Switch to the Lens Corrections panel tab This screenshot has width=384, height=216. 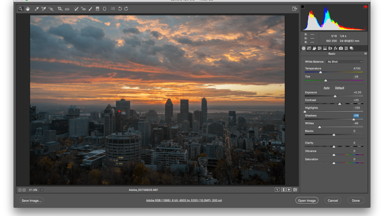tap(330, 48)
